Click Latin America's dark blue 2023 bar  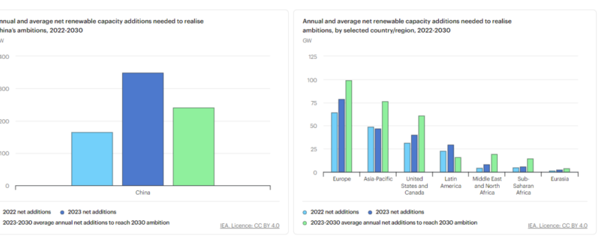point(451,158)
